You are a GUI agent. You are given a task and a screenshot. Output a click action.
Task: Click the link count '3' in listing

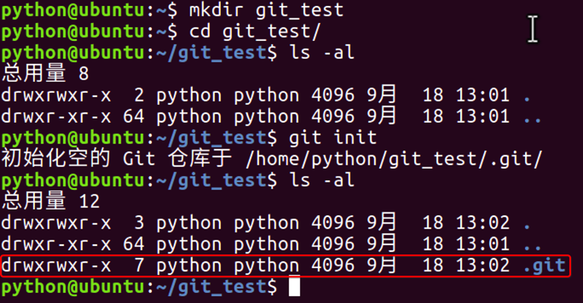[139, 223]
